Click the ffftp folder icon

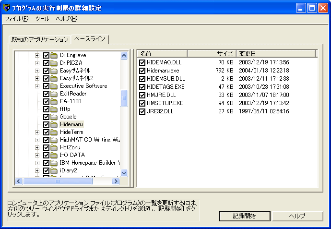[x=54, y=109]
